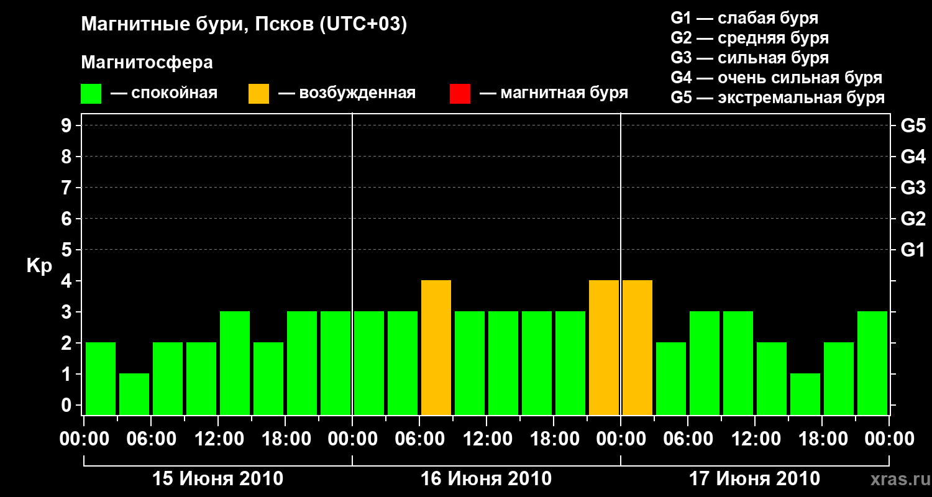Click the green bar starting 12:00 on 16 Июня
This screenshot has width=932, height=497.
click(x=503, y=363)
